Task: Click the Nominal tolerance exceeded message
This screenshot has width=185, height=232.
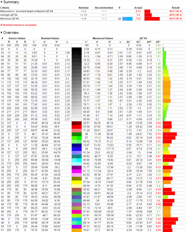Action: 20,25
